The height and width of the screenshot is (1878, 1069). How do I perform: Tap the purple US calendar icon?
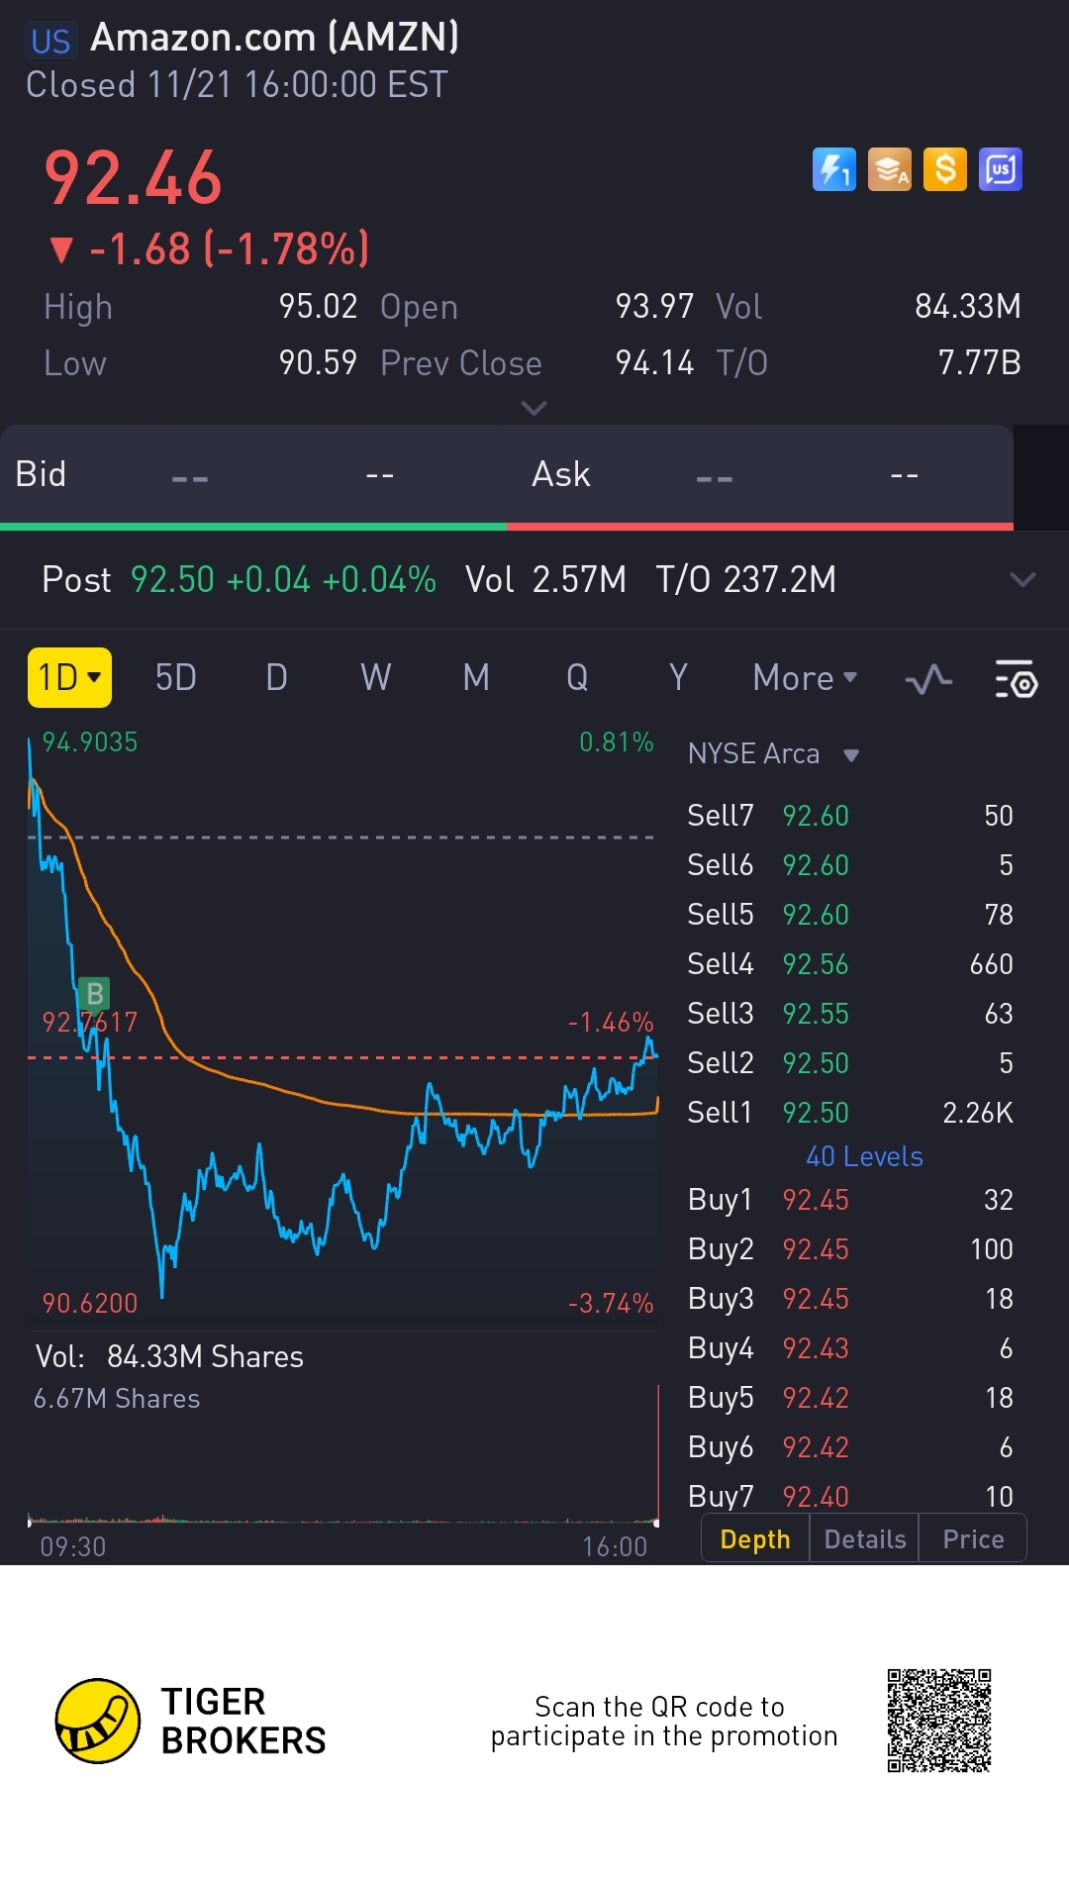click(x=1000, y=169)
